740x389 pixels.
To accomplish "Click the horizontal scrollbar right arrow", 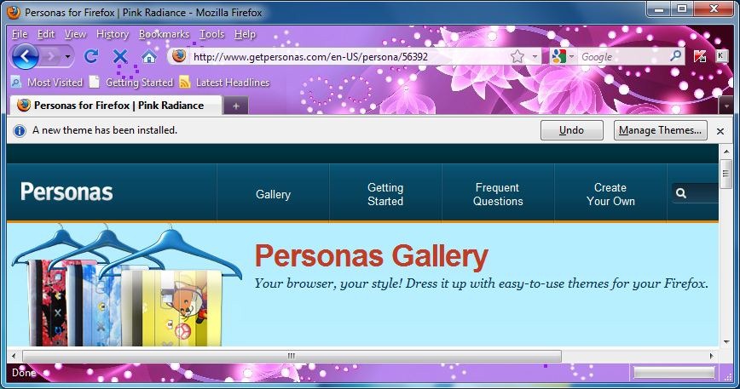I will 711,356.
